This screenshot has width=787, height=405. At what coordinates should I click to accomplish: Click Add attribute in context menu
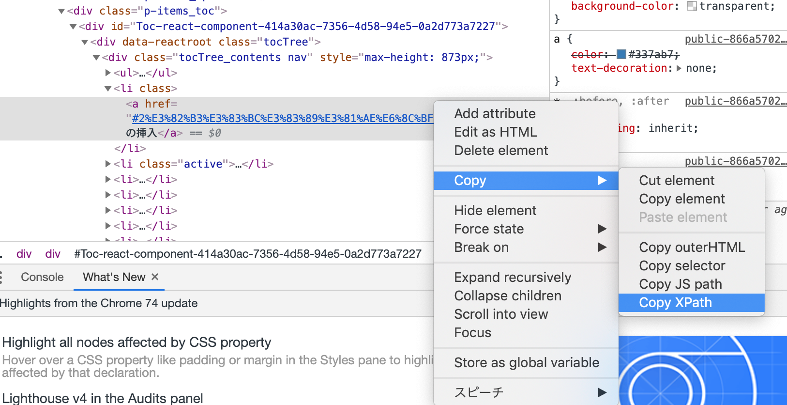526,113
